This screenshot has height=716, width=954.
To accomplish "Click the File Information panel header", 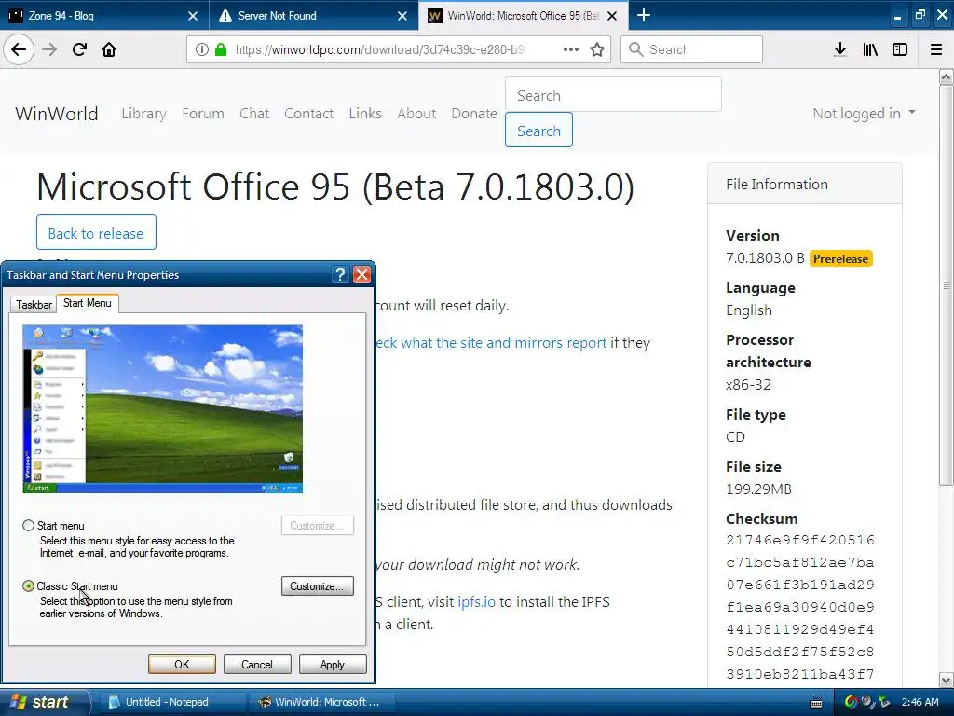I will 804,184.
